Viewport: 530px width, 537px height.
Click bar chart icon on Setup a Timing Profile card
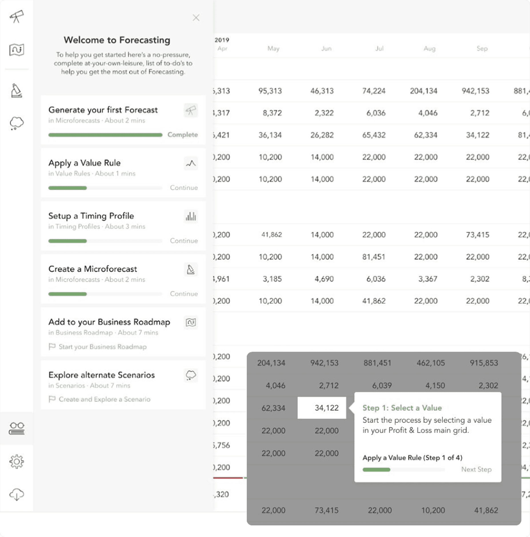(191, 216)
